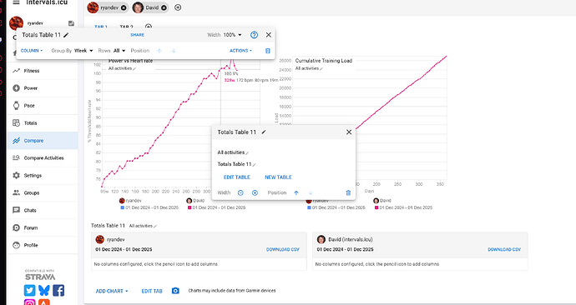Add another athlete with the plus icon after David
The width and height of the screenshot is (576, 305).
pyautogui.click(x=178, y=7)
